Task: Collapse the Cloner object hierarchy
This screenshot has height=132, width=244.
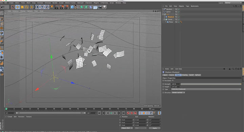Action: click(164, 19)
